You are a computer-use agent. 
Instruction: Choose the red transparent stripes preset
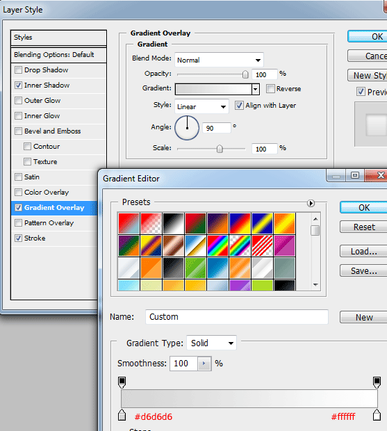click(263, 245)
